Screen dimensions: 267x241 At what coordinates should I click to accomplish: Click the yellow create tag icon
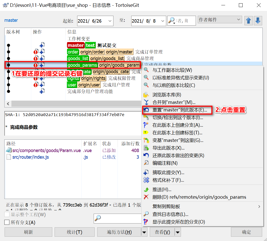pos(146,133)
